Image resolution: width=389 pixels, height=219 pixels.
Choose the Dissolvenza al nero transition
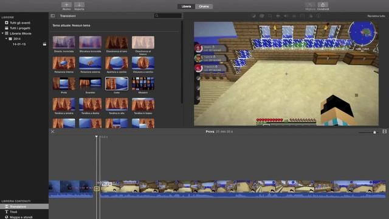[x=117, y=42]
